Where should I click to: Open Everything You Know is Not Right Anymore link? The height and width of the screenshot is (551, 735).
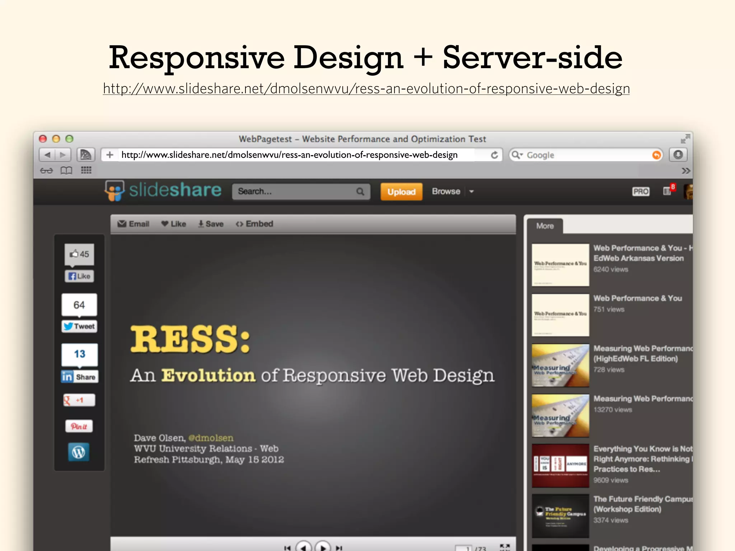pos(643,459)
